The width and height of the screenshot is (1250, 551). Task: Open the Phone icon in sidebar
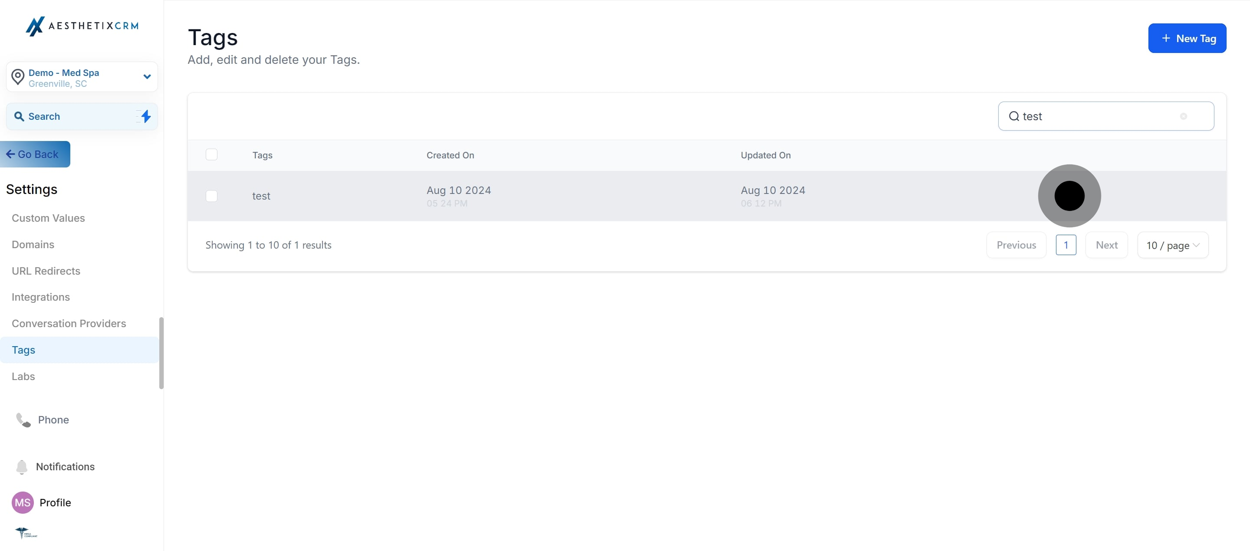[x=23, y=420]
